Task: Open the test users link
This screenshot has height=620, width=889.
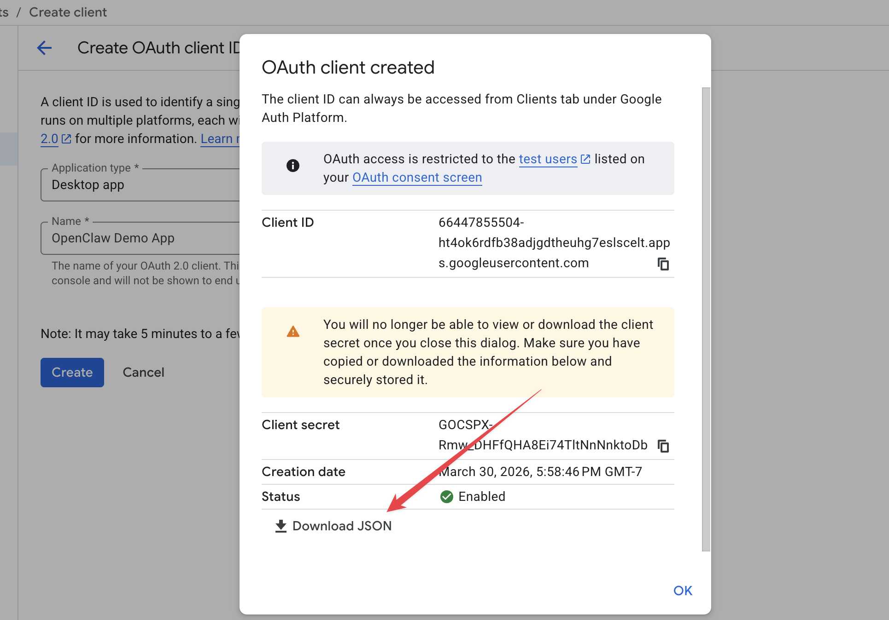Action: tap(548, 159)
